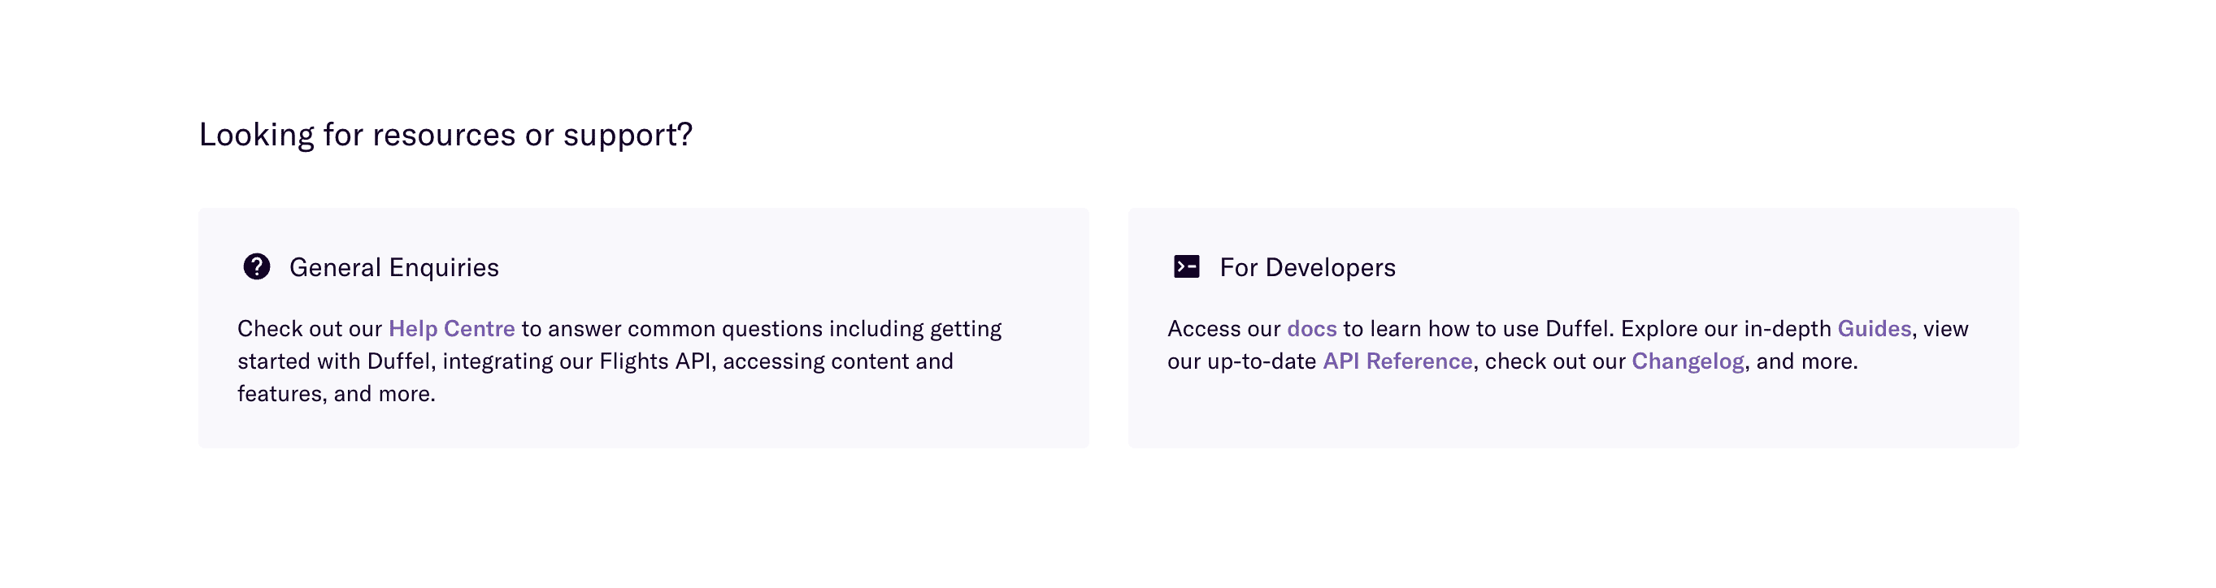Visit the Changelog link

point(1688,361)
